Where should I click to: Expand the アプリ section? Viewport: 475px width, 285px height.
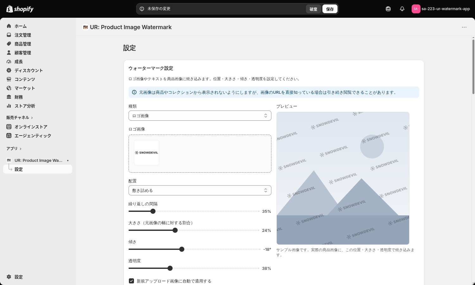[14, 149]
